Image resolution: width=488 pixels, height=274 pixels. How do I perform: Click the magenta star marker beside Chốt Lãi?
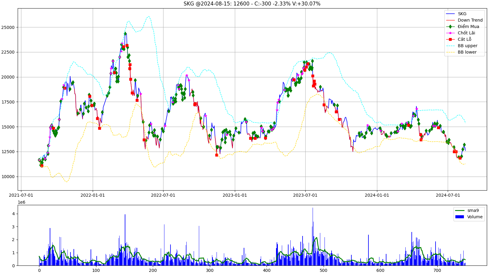pos(450,33)
